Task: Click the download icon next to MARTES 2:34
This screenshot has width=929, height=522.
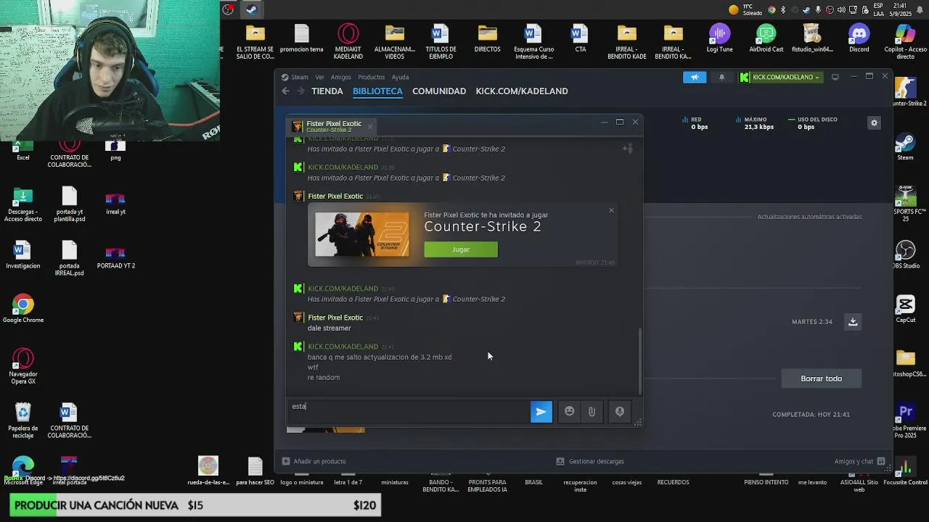Action: tap(853, 321)
